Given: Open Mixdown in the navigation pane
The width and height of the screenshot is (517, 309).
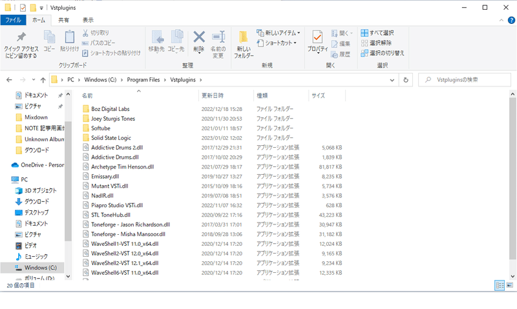Looking at the screenshot, I should tap(36, 117).
